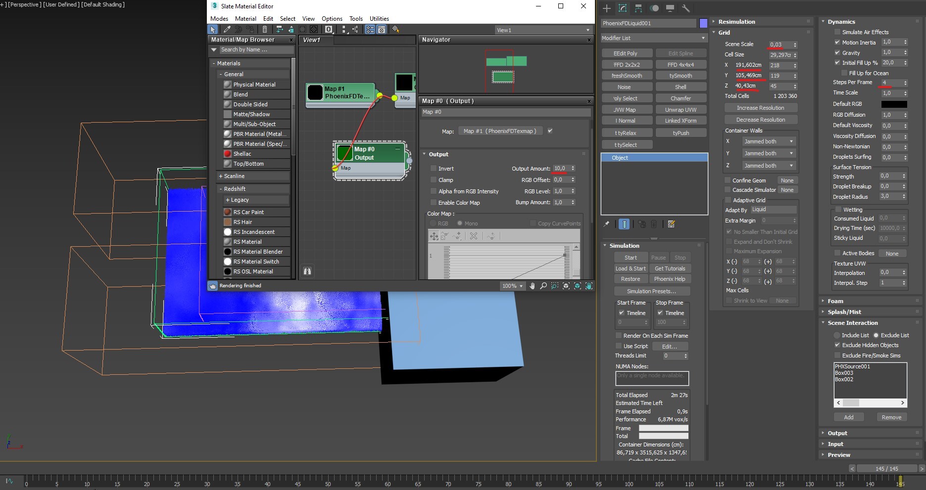
Task: Toggle Show End Result icon in modifier stack
Action: [x=624, y=224]
